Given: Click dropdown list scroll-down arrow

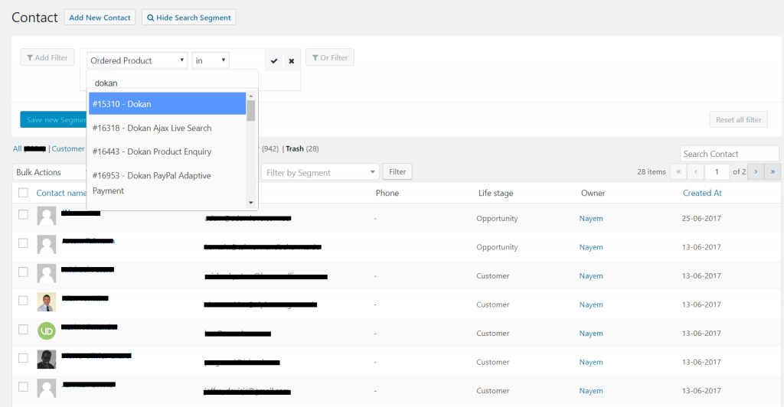Looking at the screenshot, I should 251,203.
